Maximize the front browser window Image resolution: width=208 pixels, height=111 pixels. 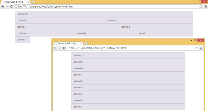pyautogui.click(x=195, y=40)
